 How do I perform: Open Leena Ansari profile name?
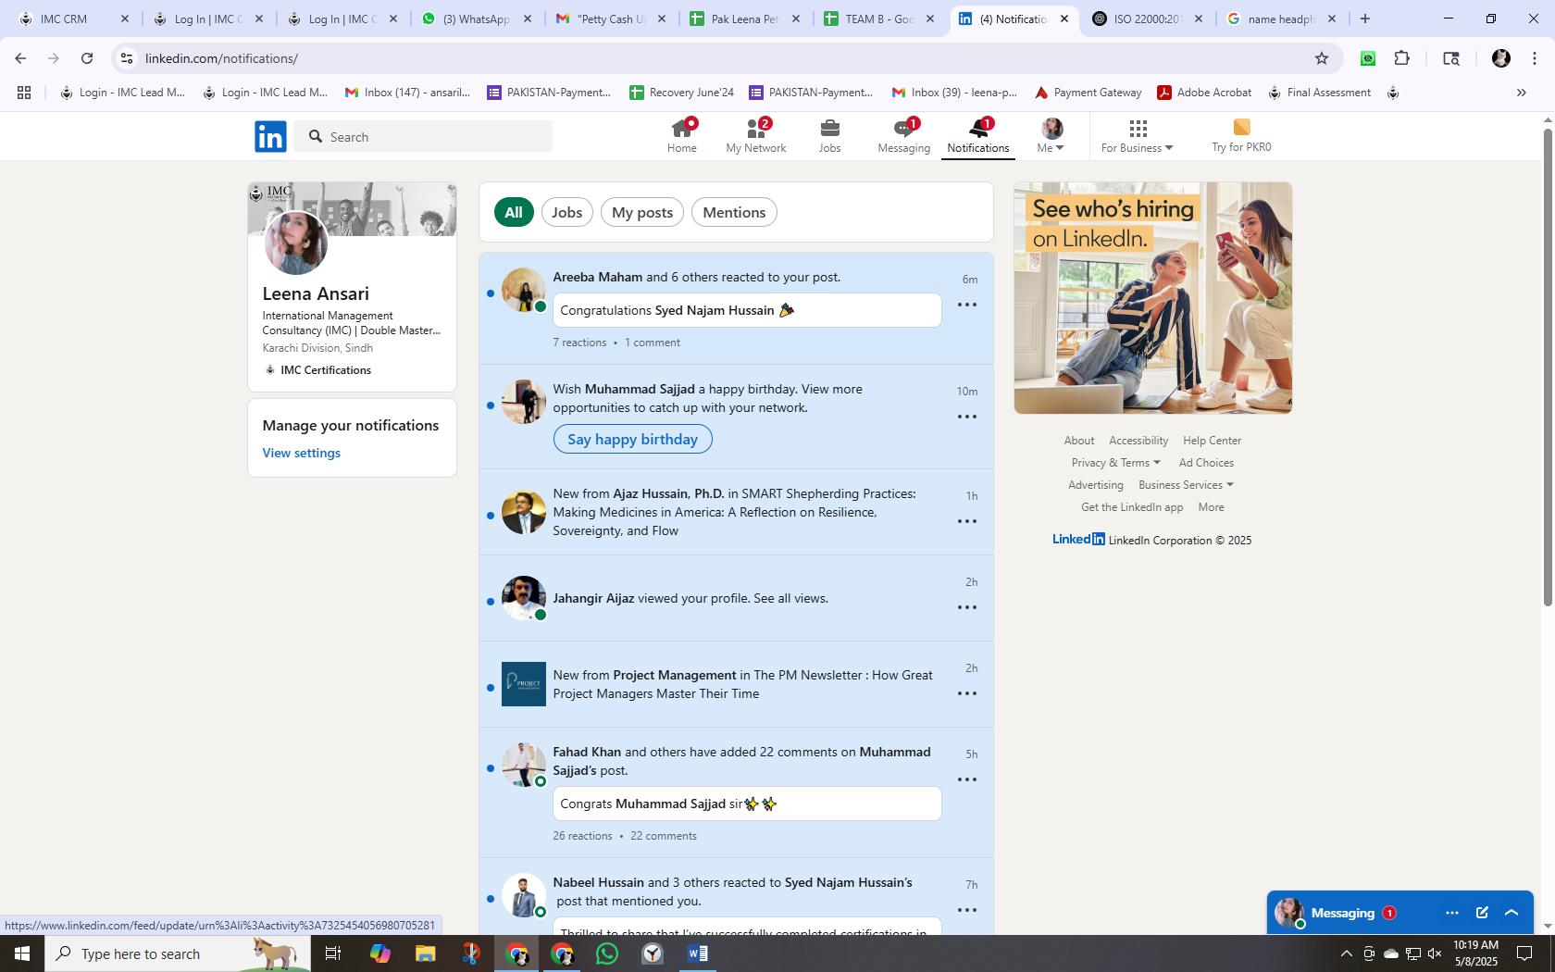[x=316, y=293]
